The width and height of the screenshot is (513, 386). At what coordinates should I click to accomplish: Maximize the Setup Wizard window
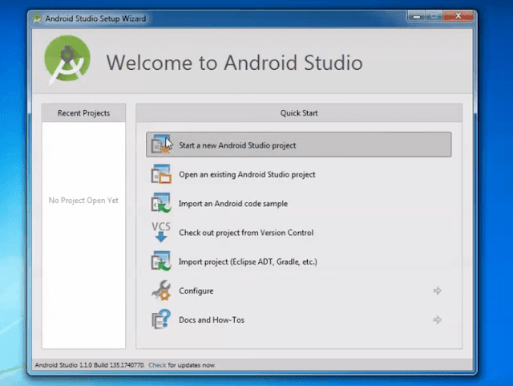(434, 16)
